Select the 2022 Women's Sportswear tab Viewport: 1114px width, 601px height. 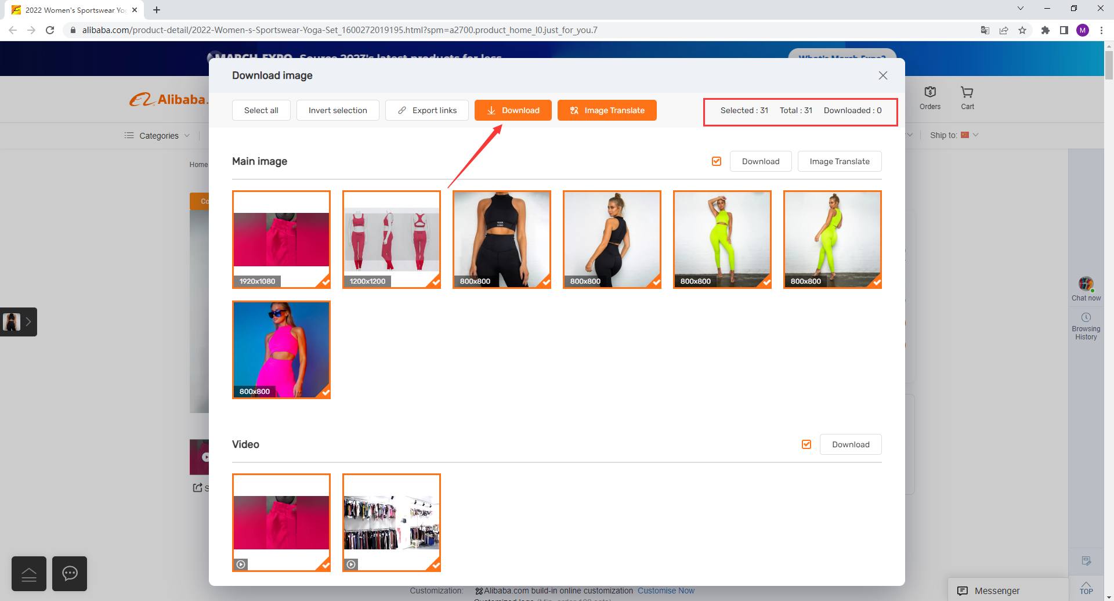tap(75, 10)
